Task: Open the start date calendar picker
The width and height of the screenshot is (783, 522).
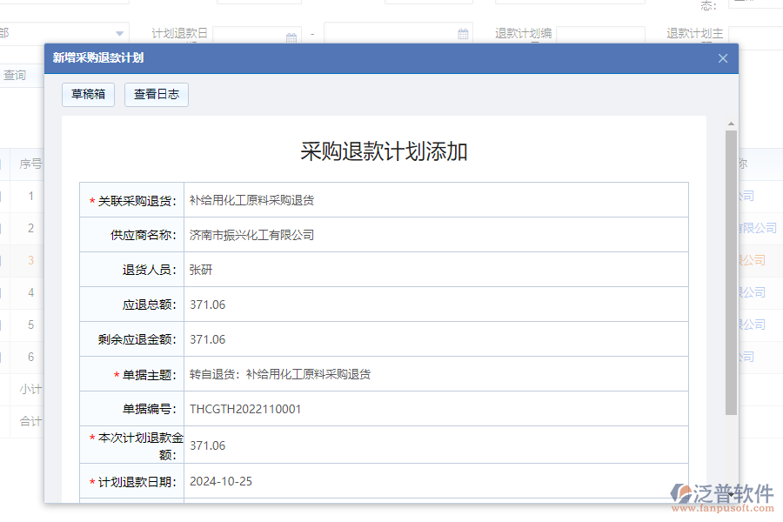Action: [x=291, y=35]
